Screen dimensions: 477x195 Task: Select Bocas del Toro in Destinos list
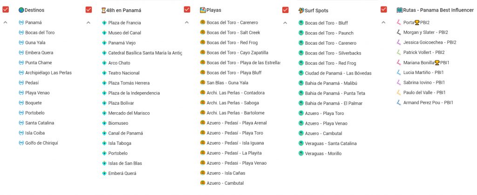40,33
